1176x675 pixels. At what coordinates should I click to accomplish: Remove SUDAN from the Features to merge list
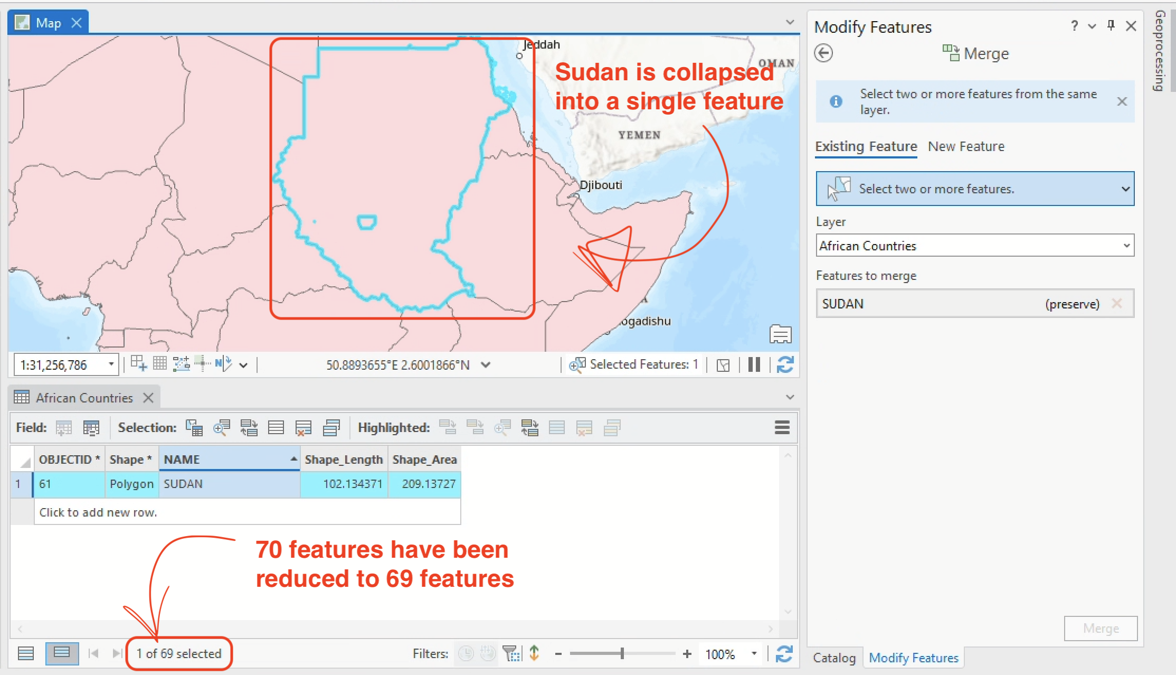[x=1117, y=304]
